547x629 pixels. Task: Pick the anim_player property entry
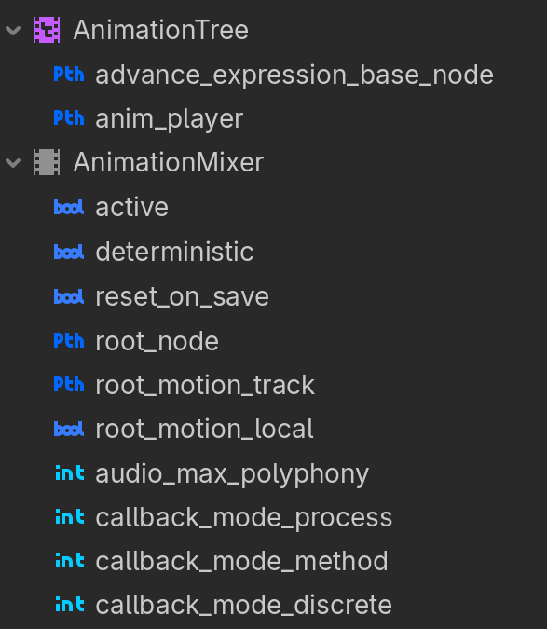pyautogui.click(x=170, y=119)
